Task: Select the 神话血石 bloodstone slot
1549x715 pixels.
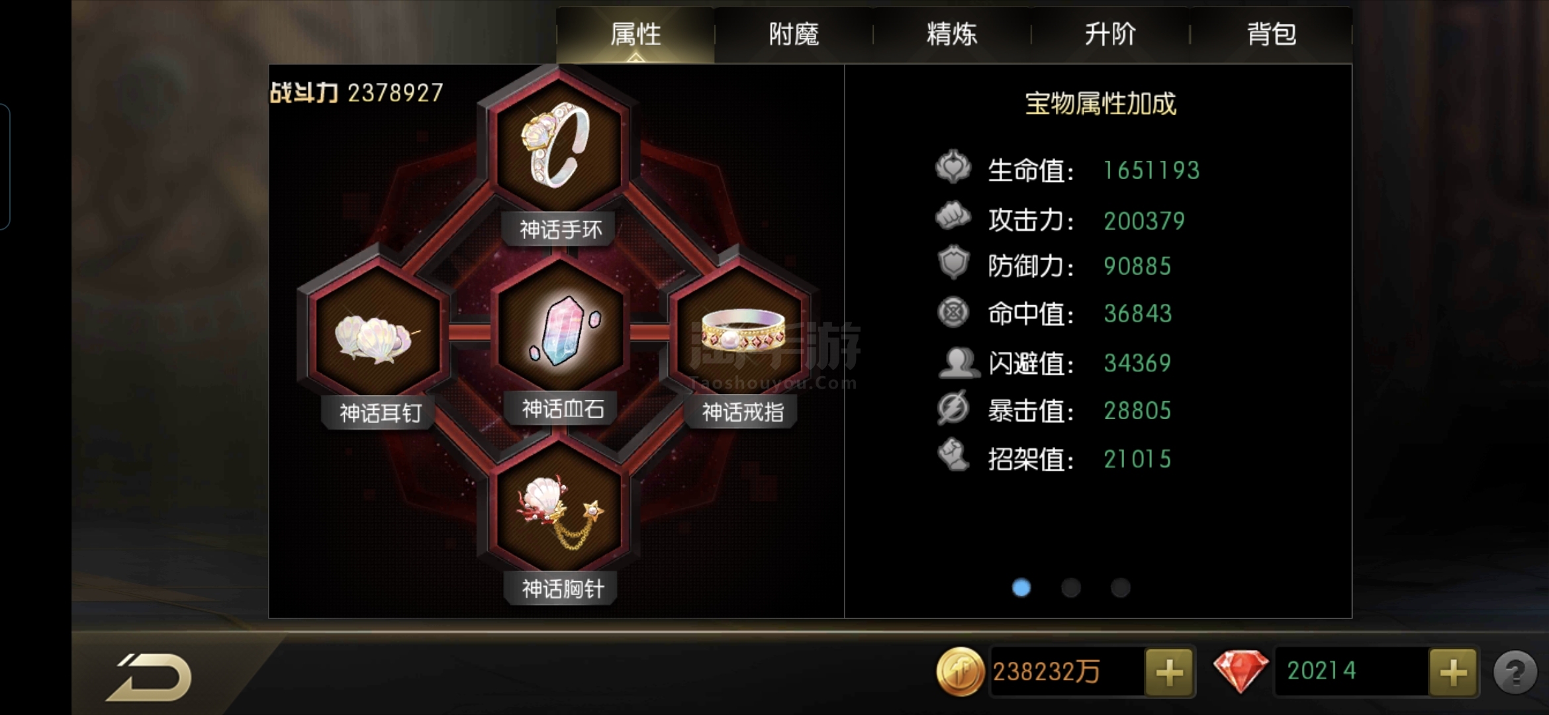Action: [x=561, y=329]
